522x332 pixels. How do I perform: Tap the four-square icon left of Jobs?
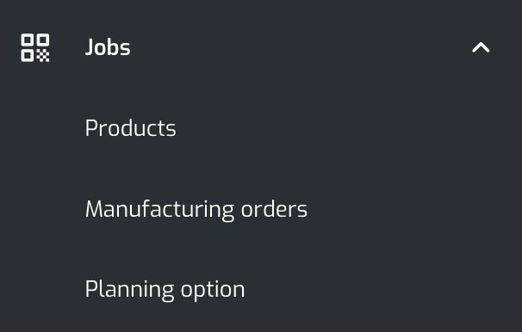[35, 47]
